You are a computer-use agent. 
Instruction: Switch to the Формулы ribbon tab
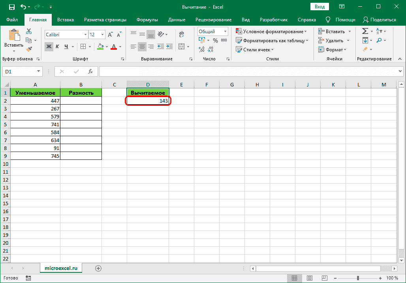[x=147, y=20]
